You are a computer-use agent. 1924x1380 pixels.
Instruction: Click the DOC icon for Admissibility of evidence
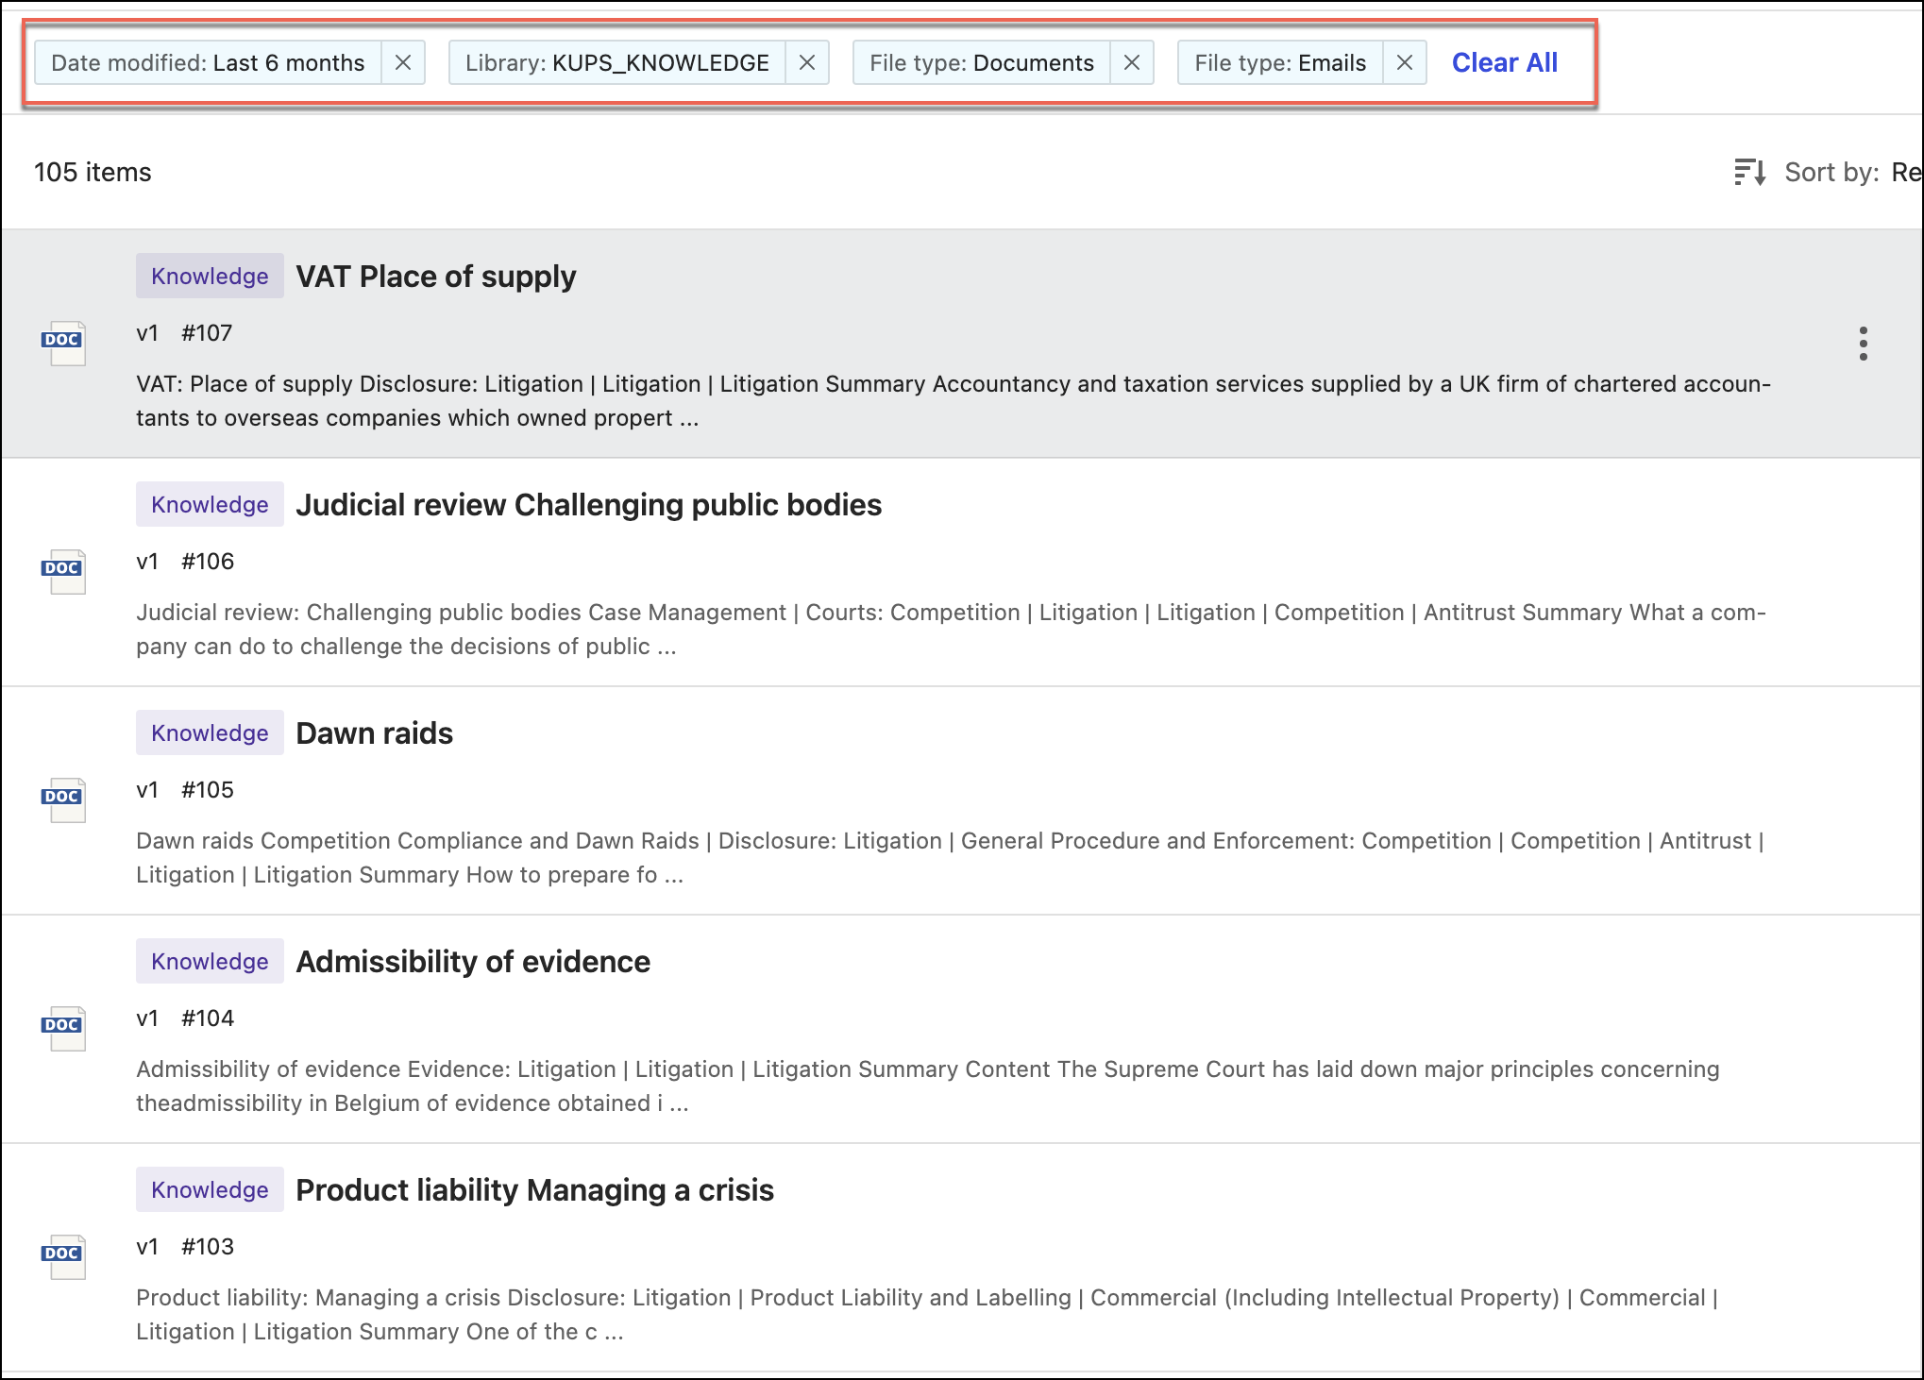(x=64, y=1029)
